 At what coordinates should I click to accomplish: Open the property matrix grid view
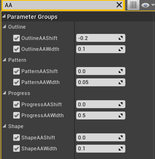133,5
